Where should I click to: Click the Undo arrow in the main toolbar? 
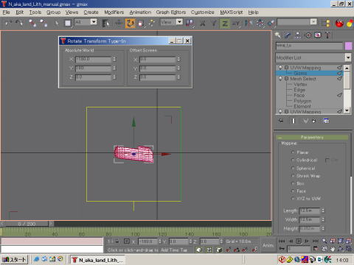pos(8,23)
